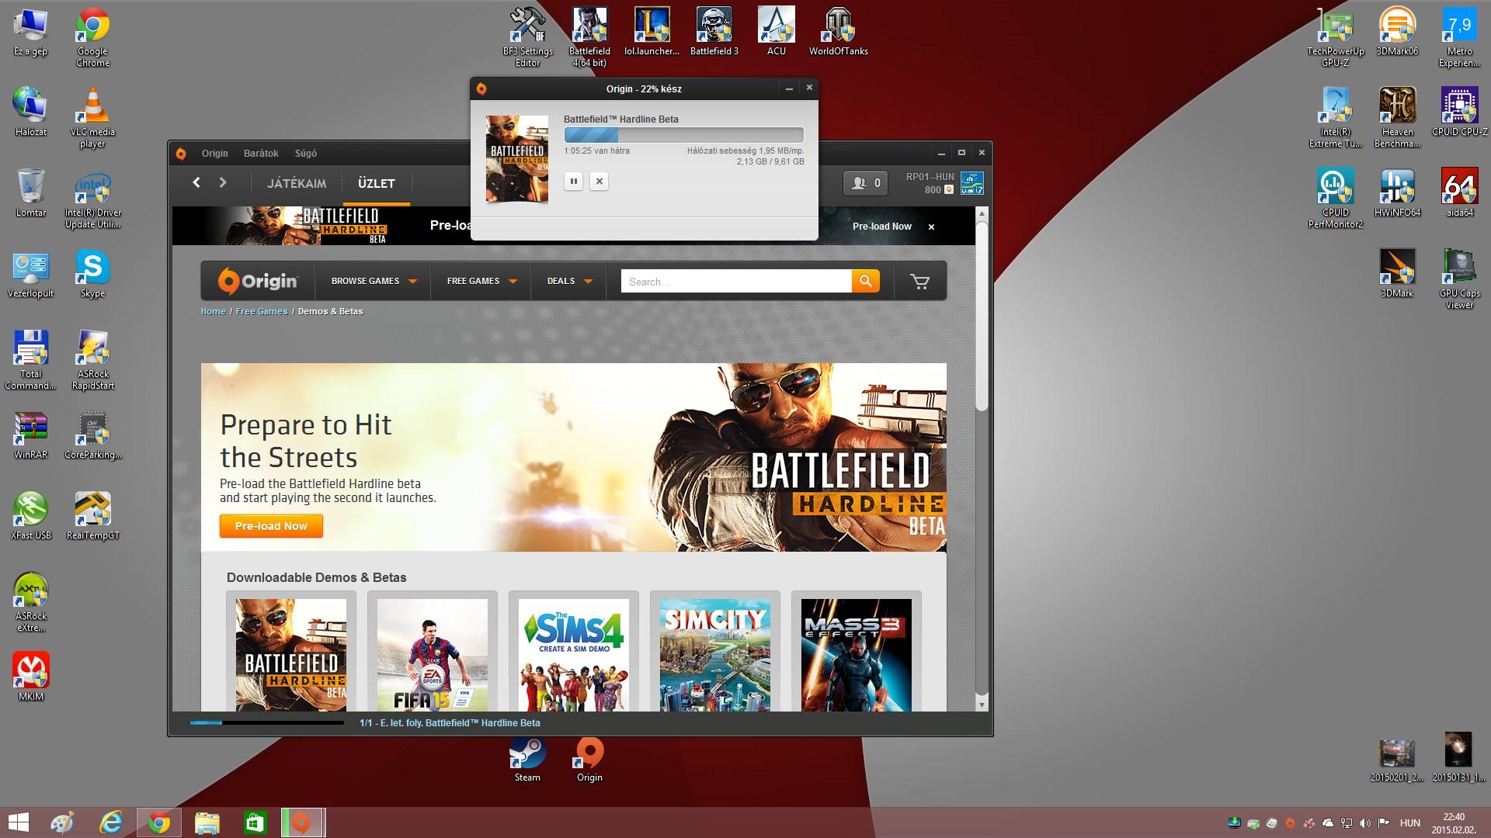Click the scrollbar down arrow
Viewport: 1491px width, 838px height.
[982, 705]
